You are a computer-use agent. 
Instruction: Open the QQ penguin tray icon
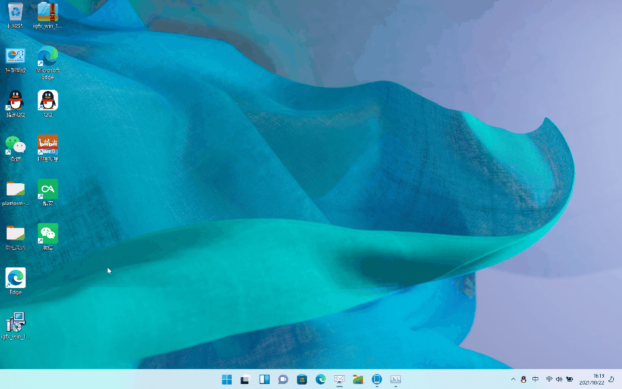[524, 380]
